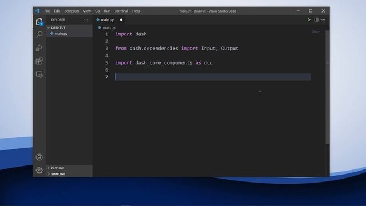This screenshot has width=366, height=206.
Task: Click the VS Code logo icon
Action: point(38,11)
